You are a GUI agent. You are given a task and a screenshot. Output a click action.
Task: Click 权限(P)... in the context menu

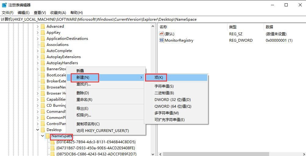pyautogui.click(x=84, y=115)
